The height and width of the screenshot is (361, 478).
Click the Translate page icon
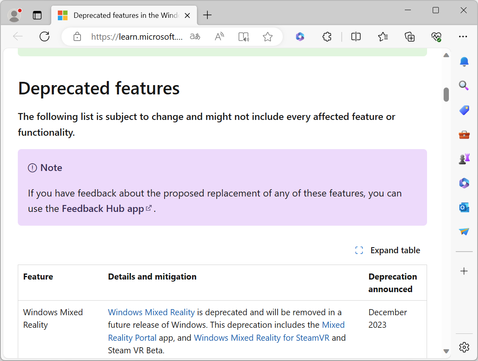pyautogui.click(x=195, y=37)
